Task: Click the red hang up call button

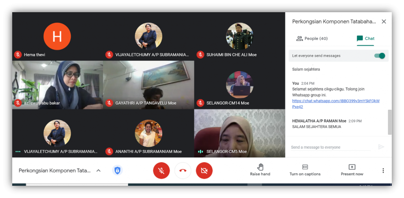Action: tap(183, 170)
